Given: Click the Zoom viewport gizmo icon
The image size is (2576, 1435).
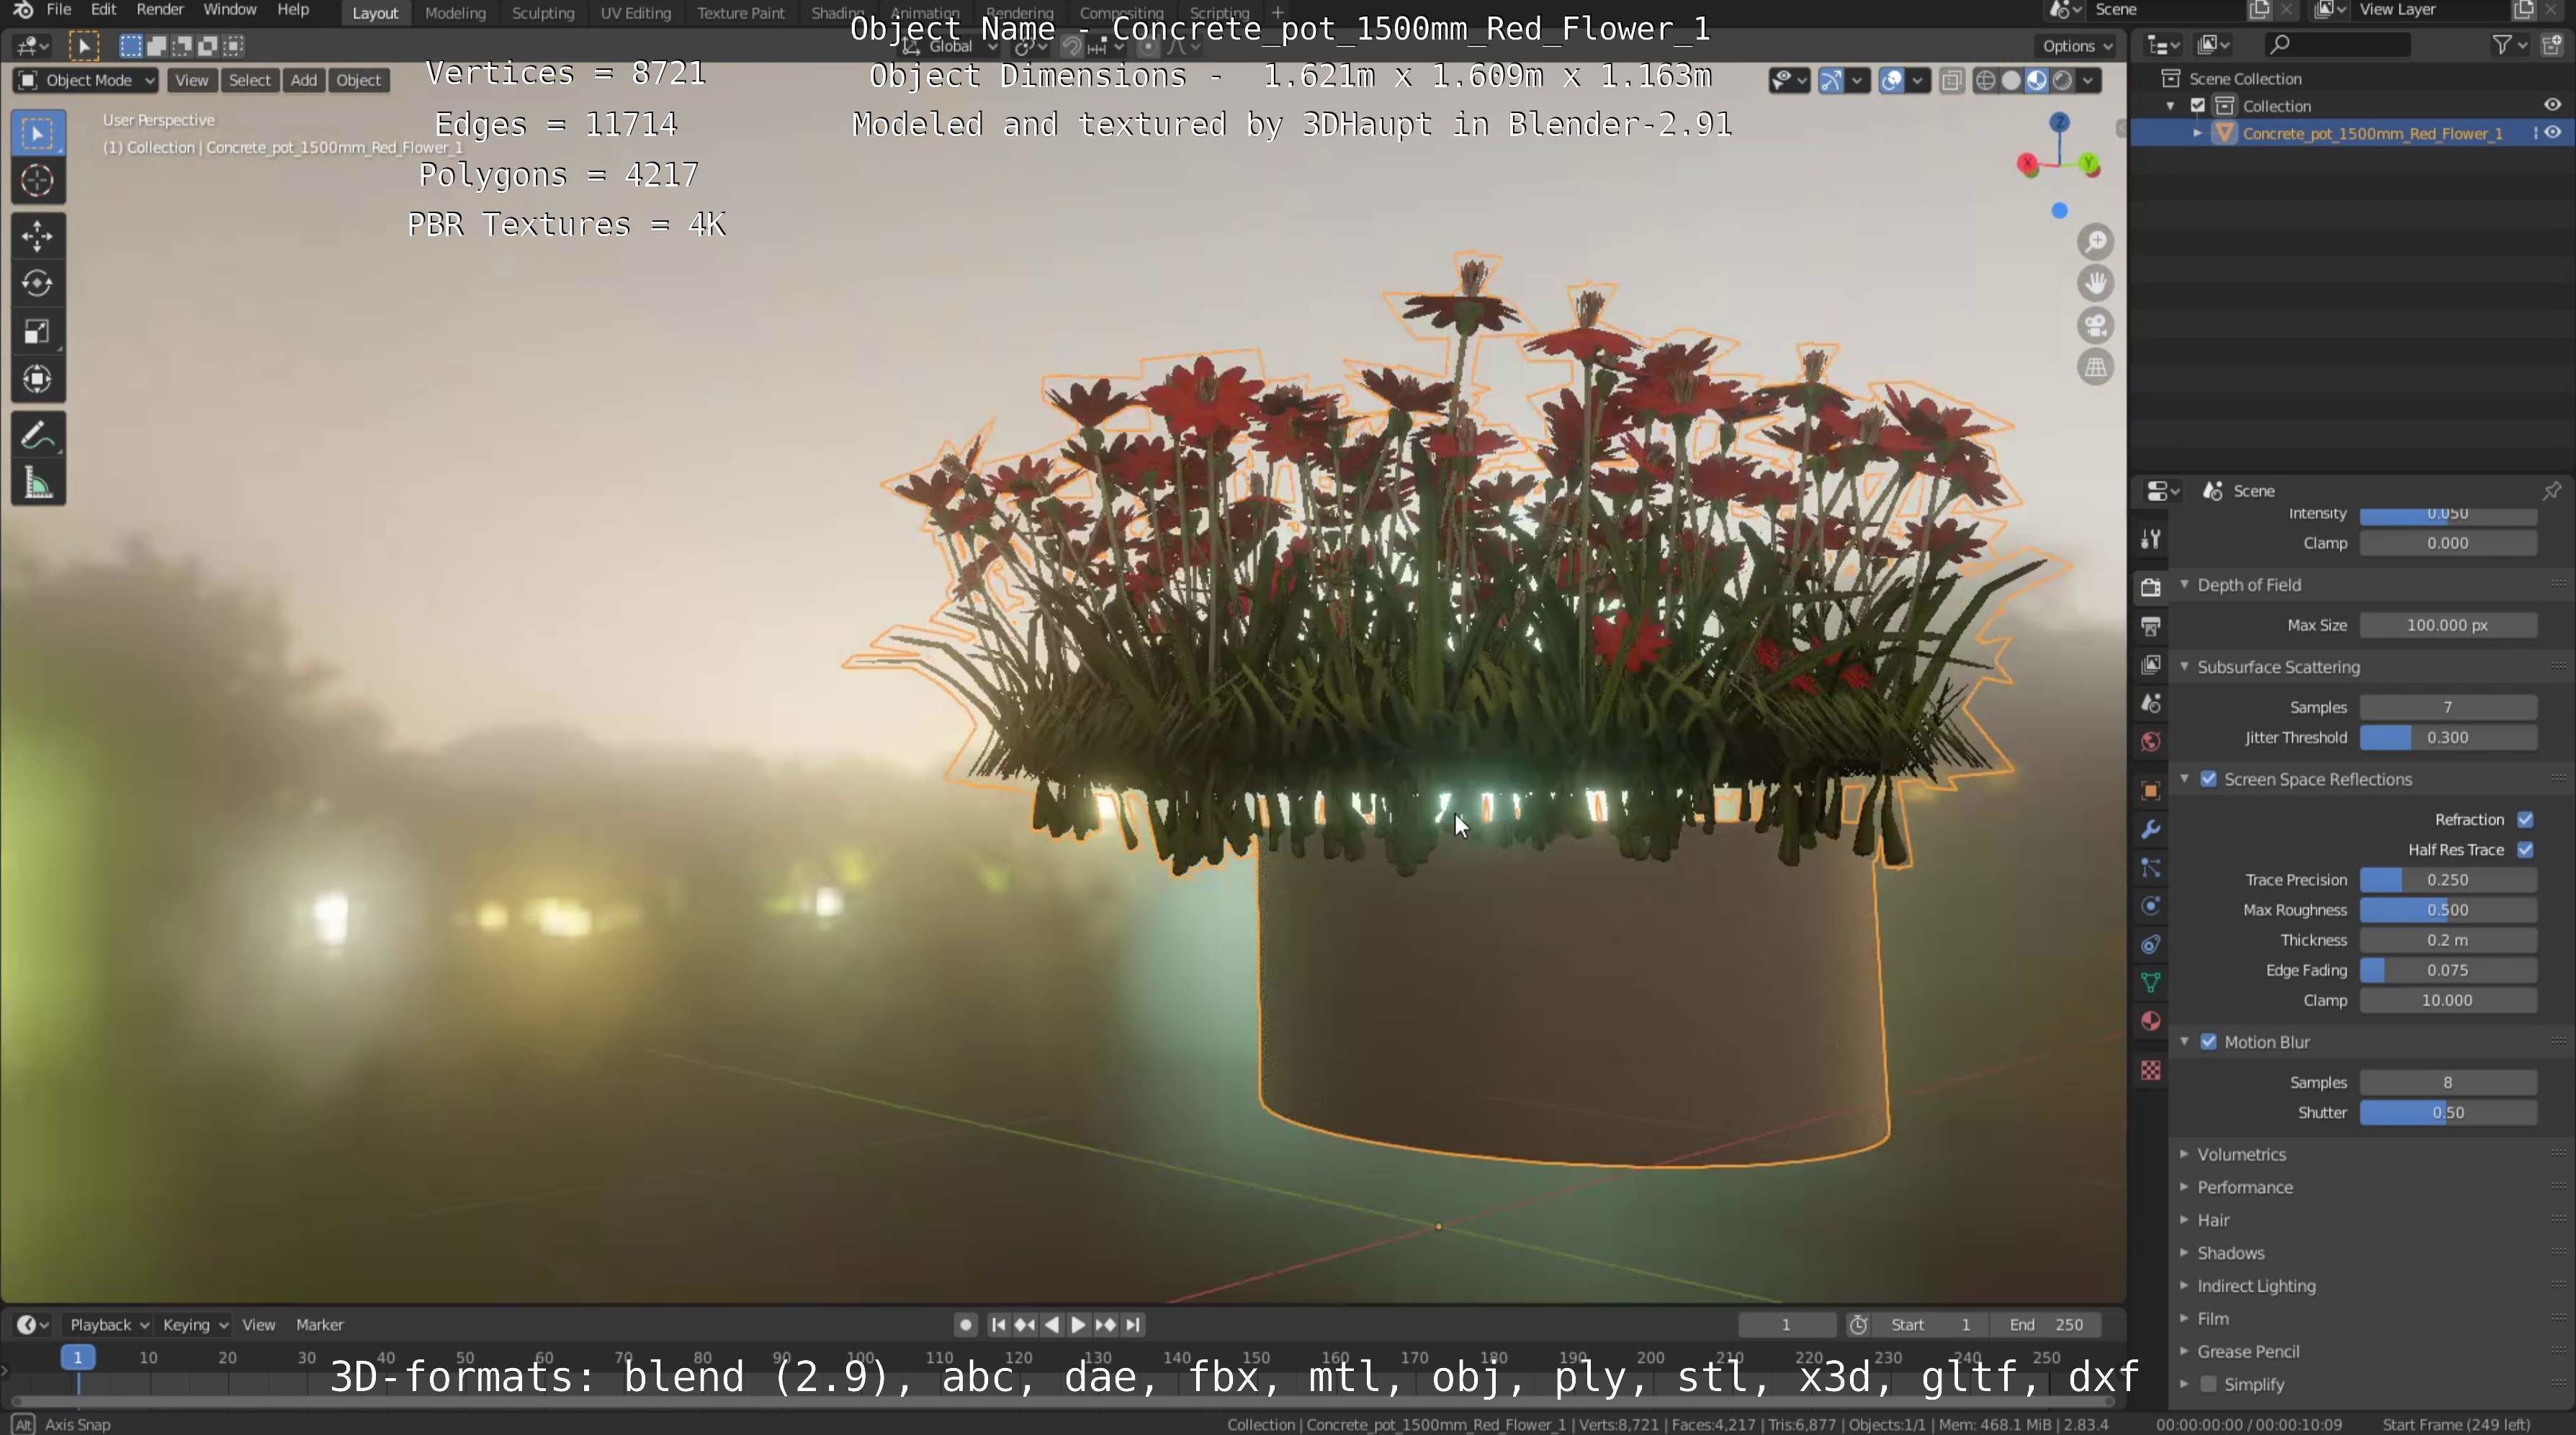Looking at the screenshot, I should pyautogui.click(x=2095, y=242).
